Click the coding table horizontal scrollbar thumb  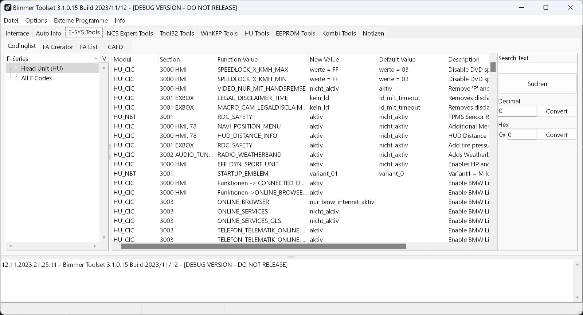click(x=263, y=246)
